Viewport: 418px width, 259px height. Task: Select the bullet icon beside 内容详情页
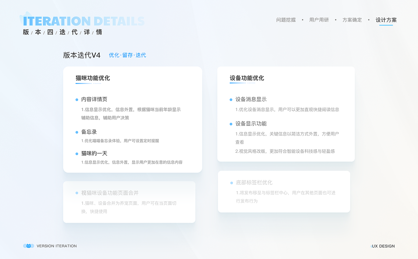point(77,99)
